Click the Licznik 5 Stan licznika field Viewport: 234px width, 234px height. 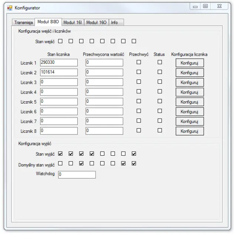pyautogui.click(x=59, y=102)
